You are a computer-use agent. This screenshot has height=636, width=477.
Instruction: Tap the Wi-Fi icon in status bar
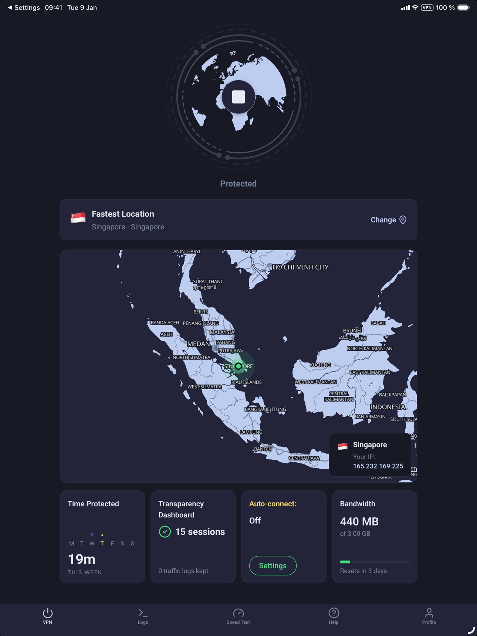[415, 7]
